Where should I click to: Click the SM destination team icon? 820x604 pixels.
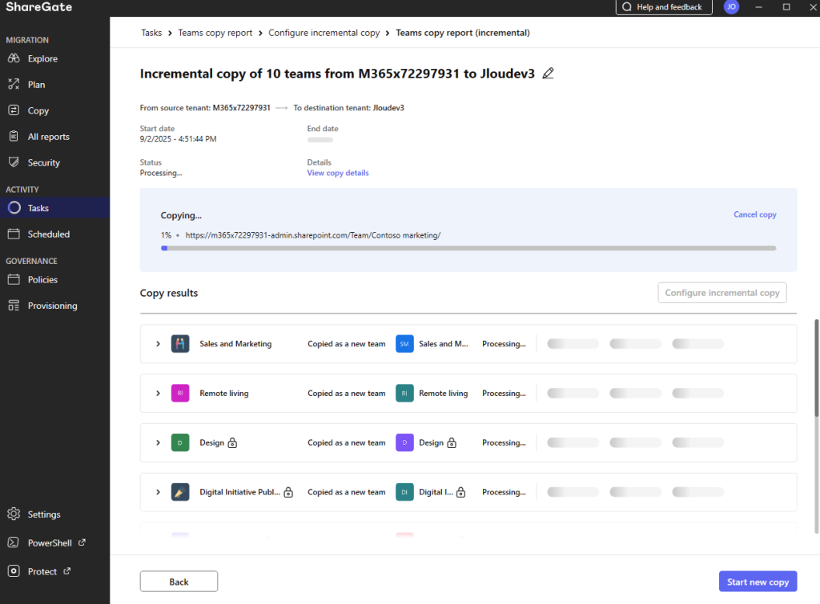click(x=404, y=344)
